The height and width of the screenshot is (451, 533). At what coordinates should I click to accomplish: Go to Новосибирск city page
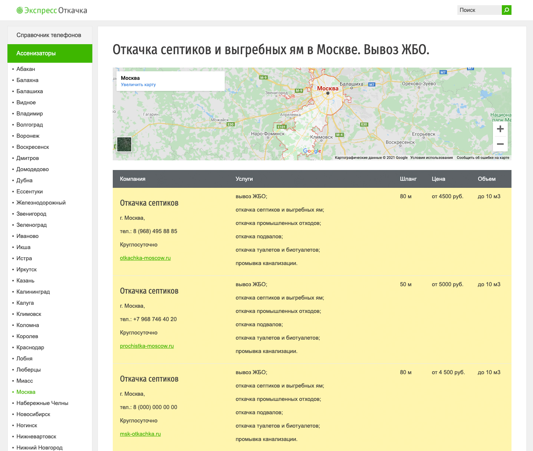click(33, 414)
